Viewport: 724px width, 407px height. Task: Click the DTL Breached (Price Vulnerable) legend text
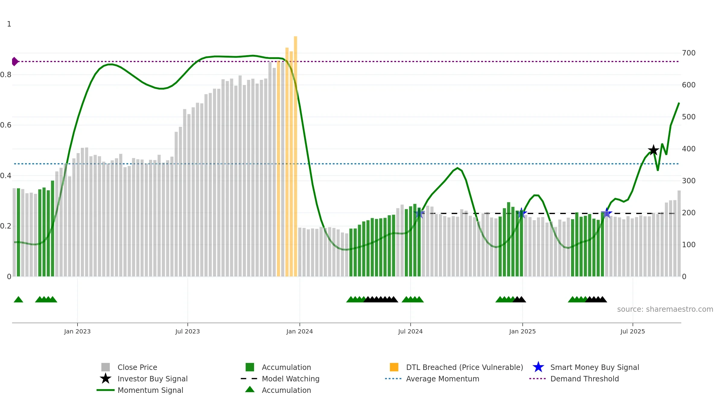click(465, 367)
